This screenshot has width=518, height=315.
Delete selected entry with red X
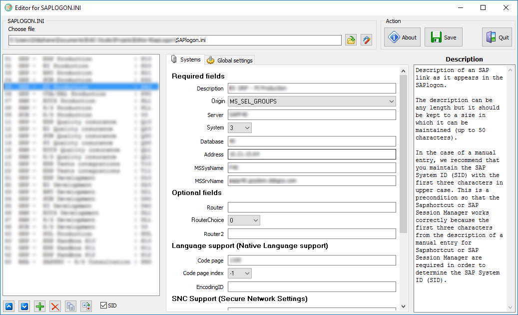point(55,306)
